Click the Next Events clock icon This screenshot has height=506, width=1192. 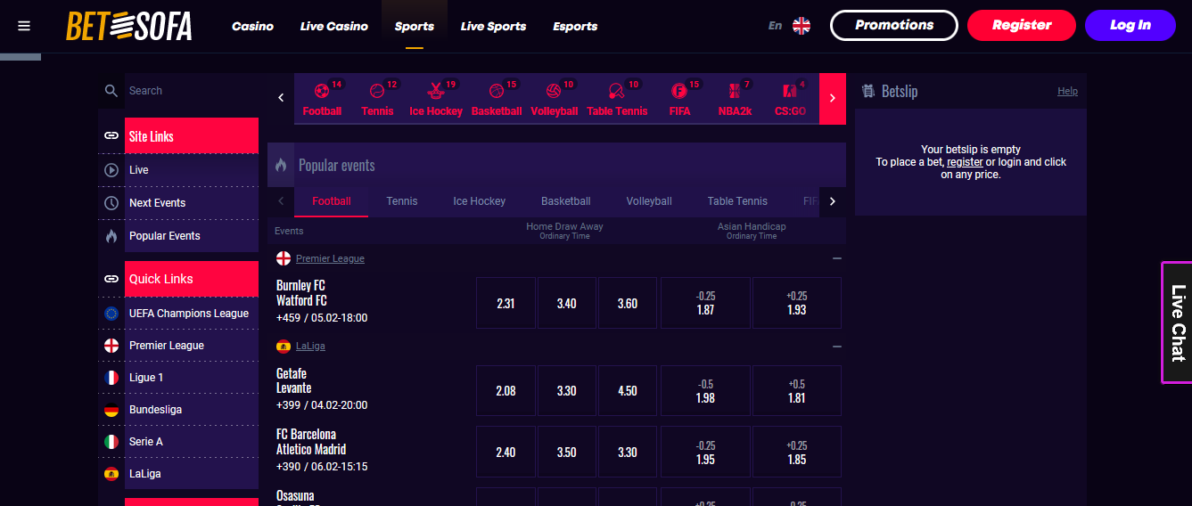111,203
